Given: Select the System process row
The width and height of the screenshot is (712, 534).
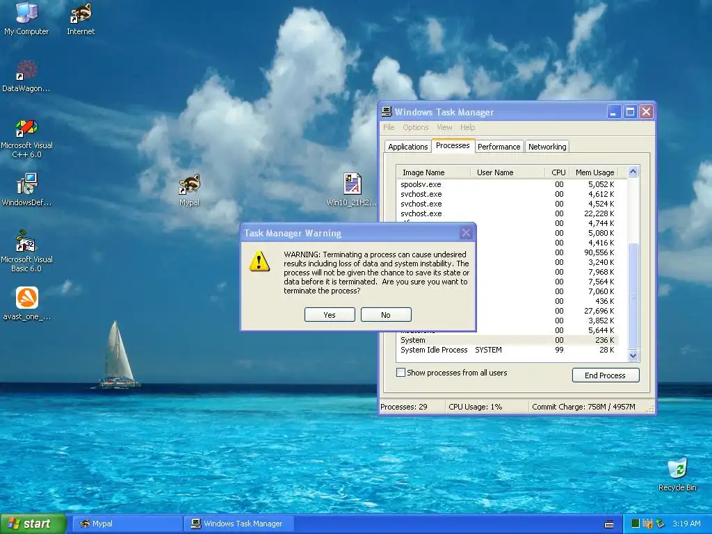Looking at the screenshot, I should [508, 340].
